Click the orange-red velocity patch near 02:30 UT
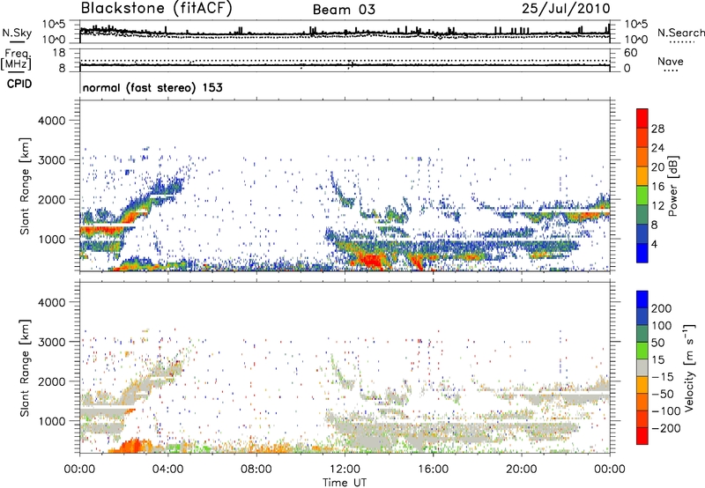 coord(134,446)
